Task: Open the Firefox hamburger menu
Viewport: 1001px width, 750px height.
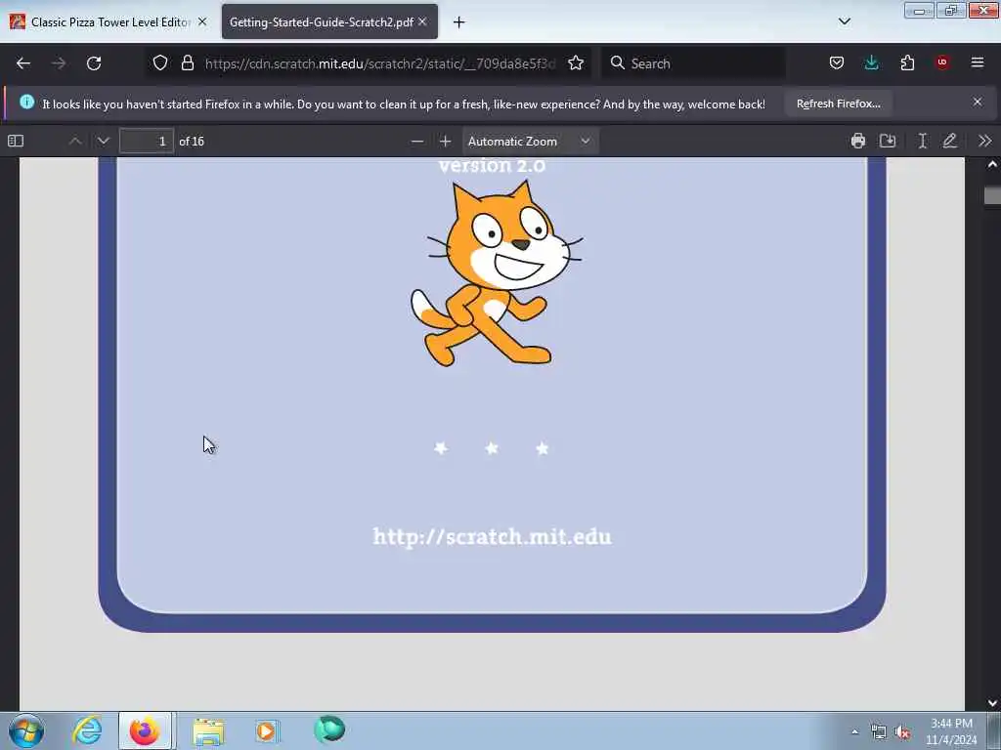Action: 978,62
